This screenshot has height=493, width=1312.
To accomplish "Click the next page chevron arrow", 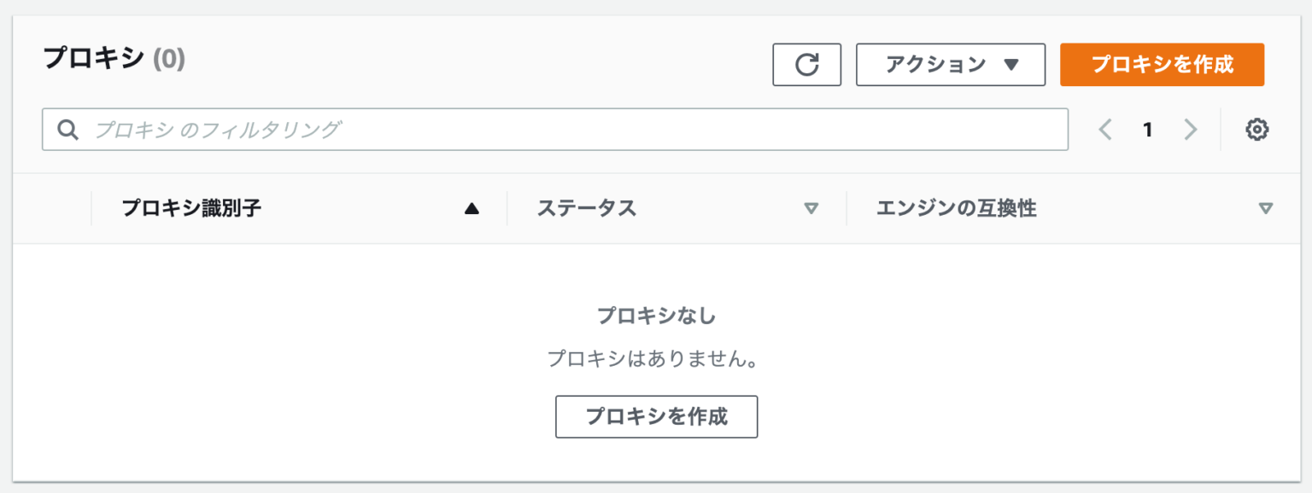I will pyautogui.click(x=1191, y=129).
